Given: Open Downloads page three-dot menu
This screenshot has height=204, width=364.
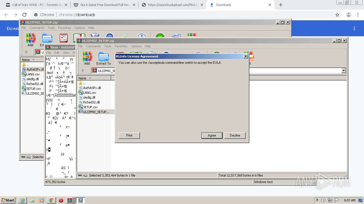Looking at the screenshot, I should 354,28.
